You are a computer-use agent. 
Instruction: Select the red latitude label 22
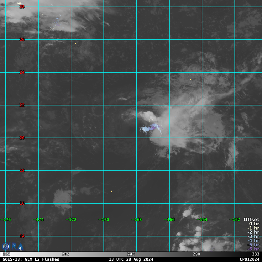pyautogui.click(x=22, y=105)
